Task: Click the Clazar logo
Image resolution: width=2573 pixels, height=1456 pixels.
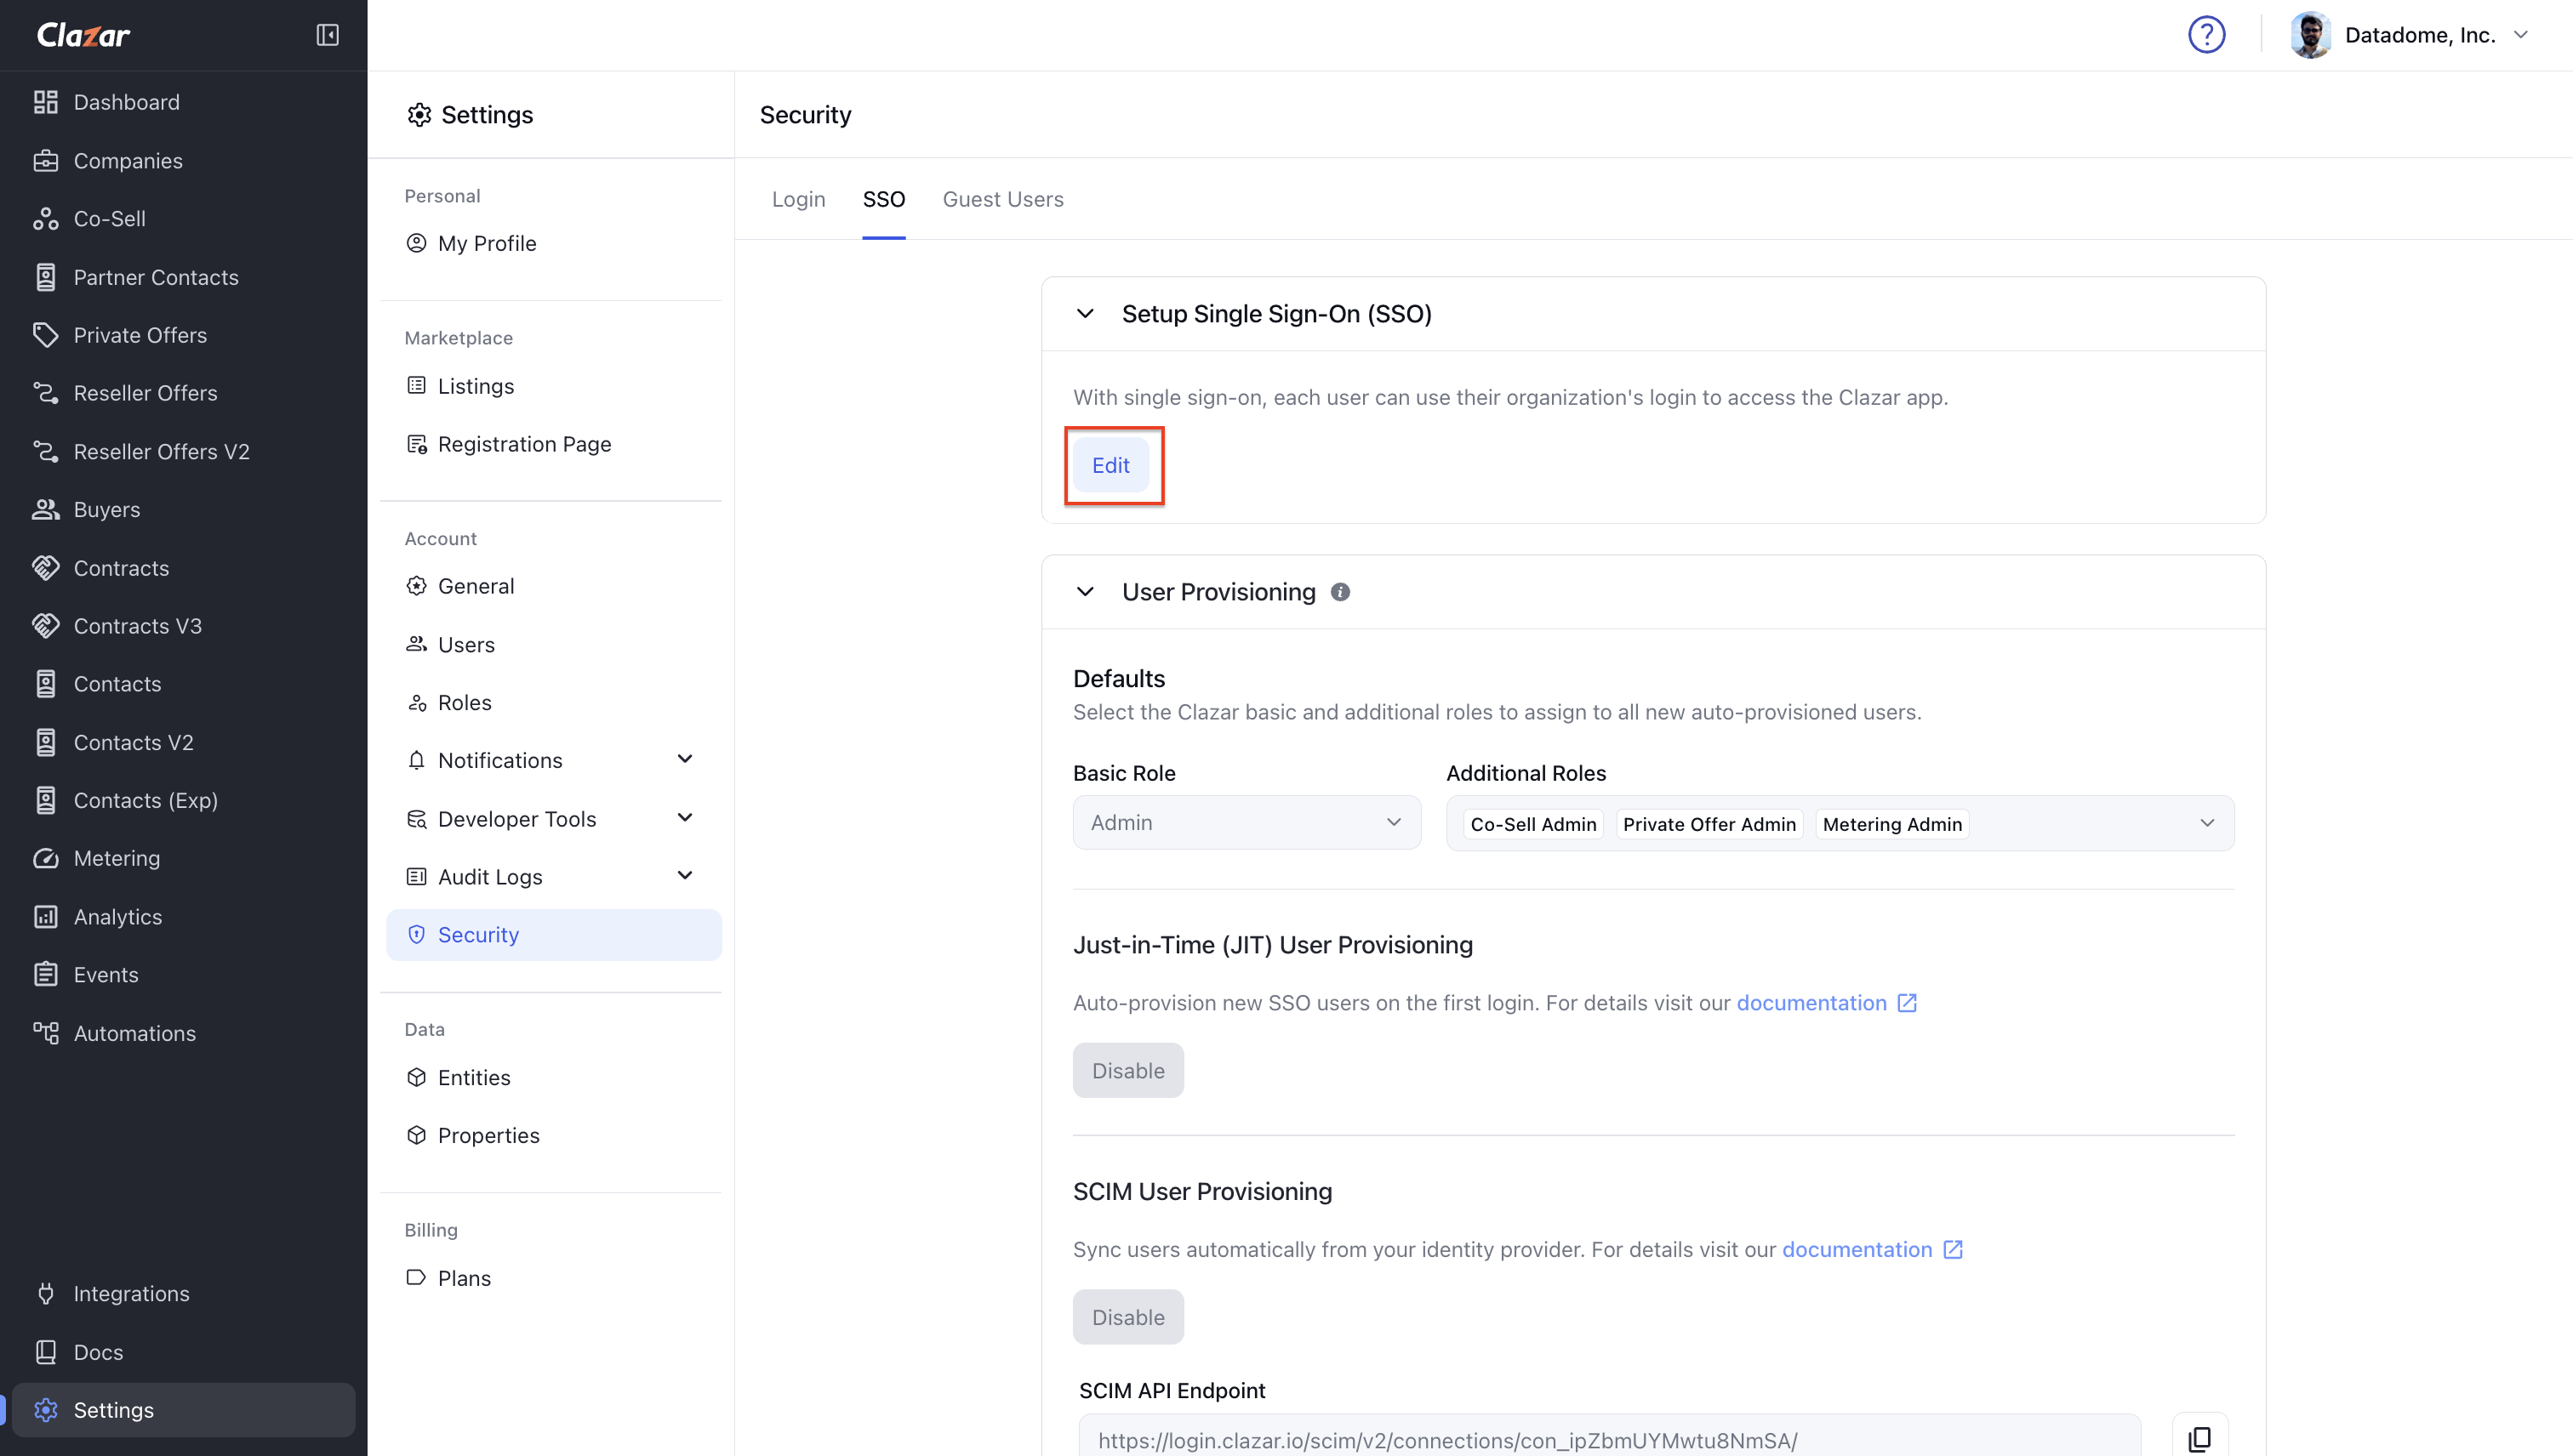Action: [x=83, y=36]
